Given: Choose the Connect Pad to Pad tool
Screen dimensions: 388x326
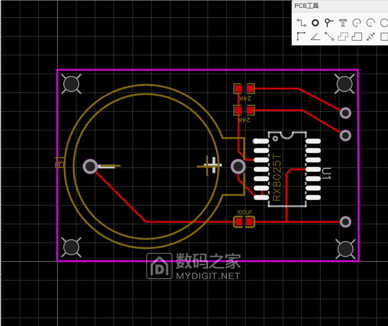Looking at the screenshot, I should tap(329, 36).
